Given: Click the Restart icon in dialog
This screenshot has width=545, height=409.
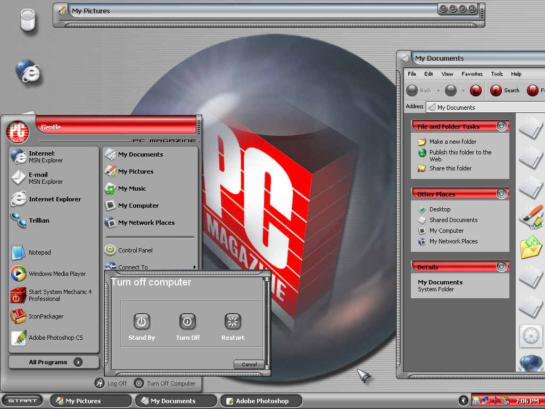Looking at the screenshot, I should [233, 321].
